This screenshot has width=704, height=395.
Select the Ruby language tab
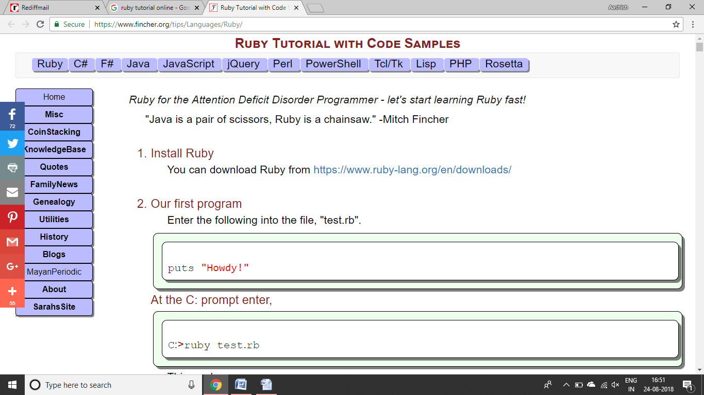[49, 64]
